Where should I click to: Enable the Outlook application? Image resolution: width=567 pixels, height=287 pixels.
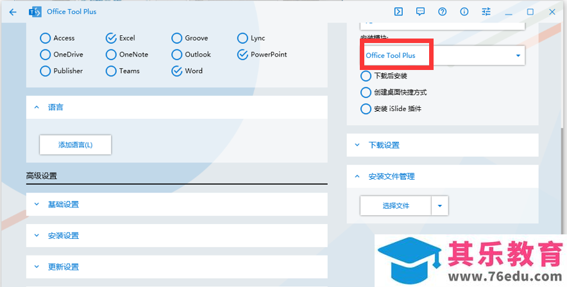tap(177, 55)
